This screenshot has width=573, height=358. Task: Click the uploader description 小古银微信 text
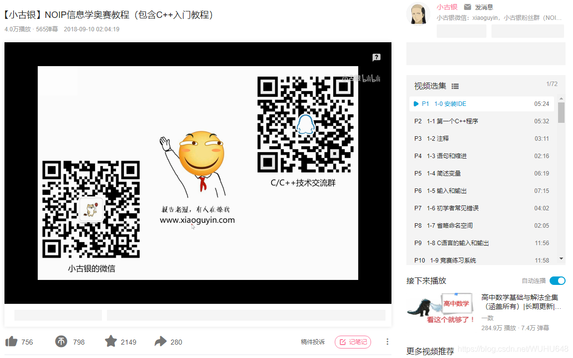[499, 17]
